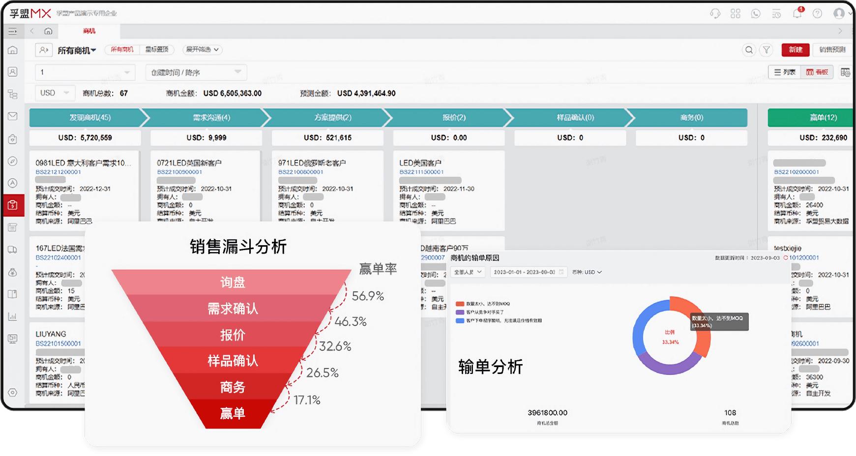The image size is (856, 456).
Task: Click the purple legend color swatch in 输单分析
Action: pyautogui.click(x=461, y=313)
